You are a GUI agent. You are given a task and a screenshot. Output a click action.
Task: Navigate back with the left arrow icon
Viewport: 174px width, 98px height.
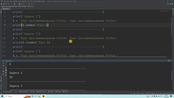9,4
